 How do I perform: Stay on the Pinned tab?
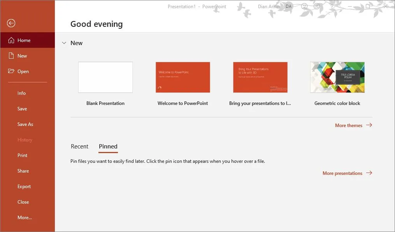click(x=108, y=147)
